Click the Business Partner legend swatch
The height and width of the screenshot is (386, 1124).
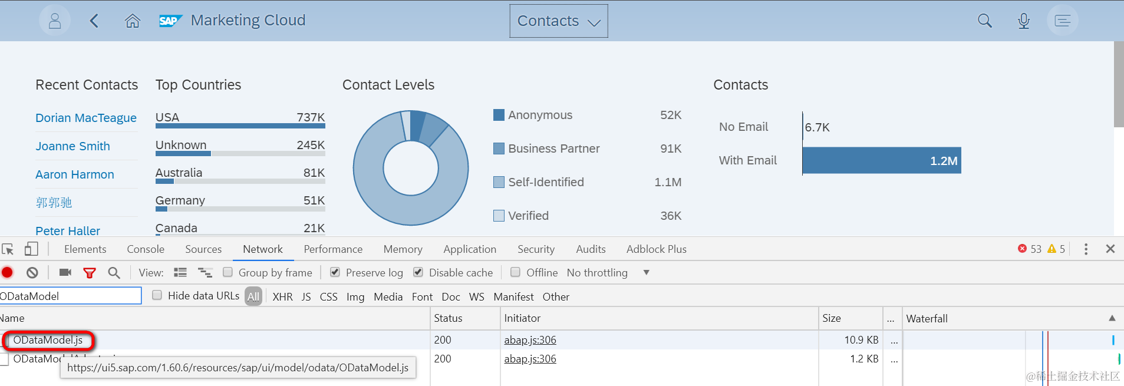tap(499, 149)
